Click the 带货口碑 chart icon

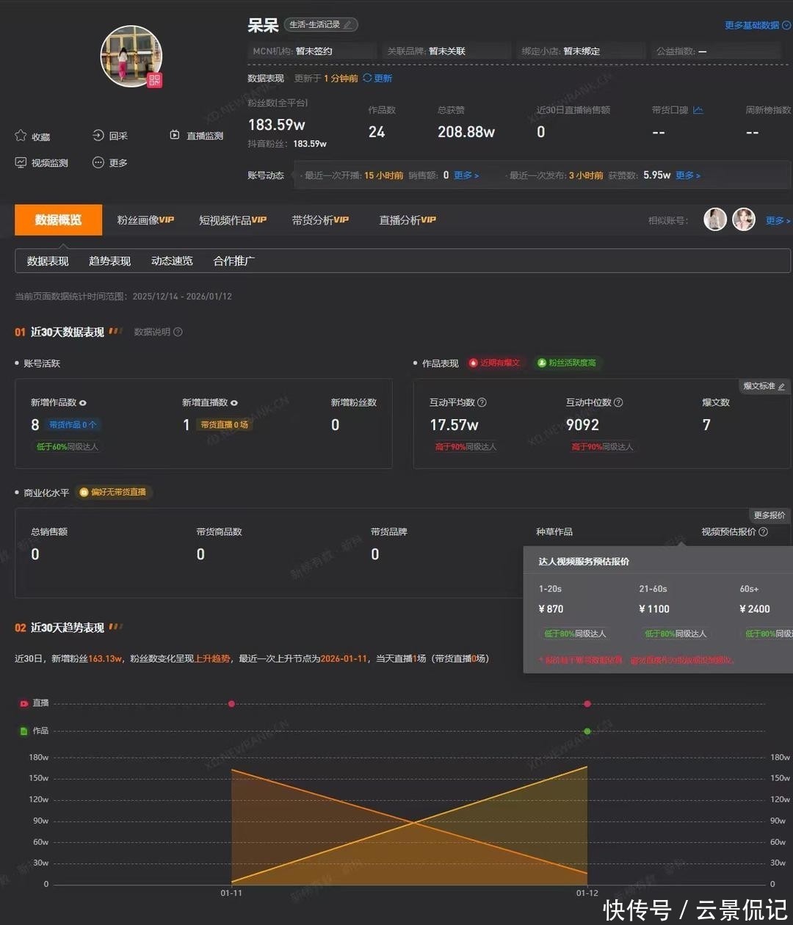(698, 110)
